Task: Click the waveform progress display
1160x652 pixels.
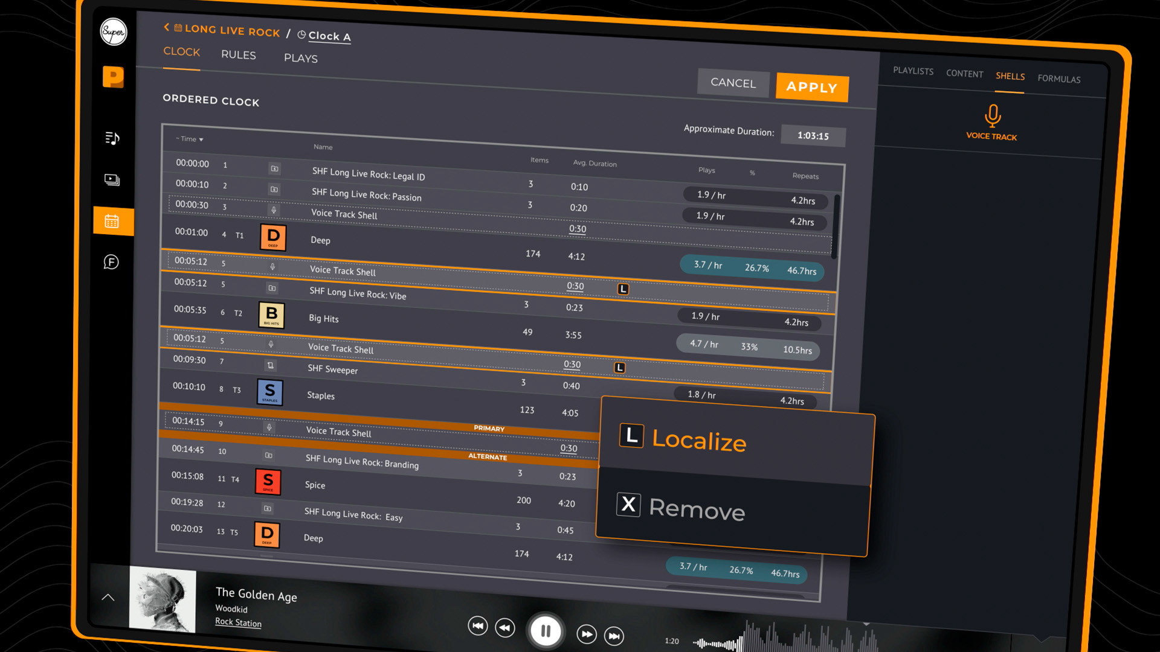Action: pyautogui.click(x=785, y=640)
